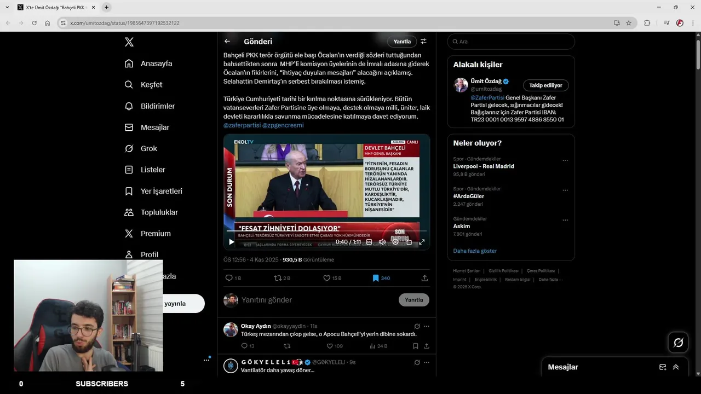701x394 pixels.
Task: Open a new browser tab
Action: tap(106, 7)
